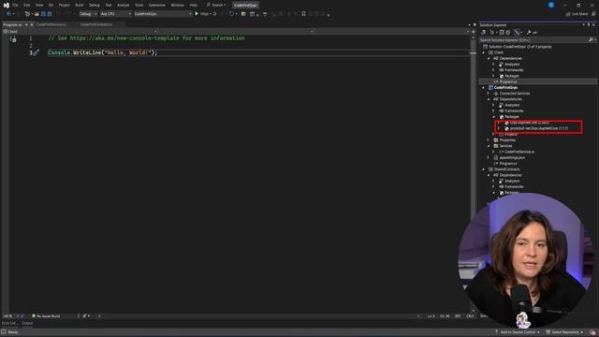This screenshot has width=599, height=337.
Task: Collapse the Client project node
Action: 483,52
